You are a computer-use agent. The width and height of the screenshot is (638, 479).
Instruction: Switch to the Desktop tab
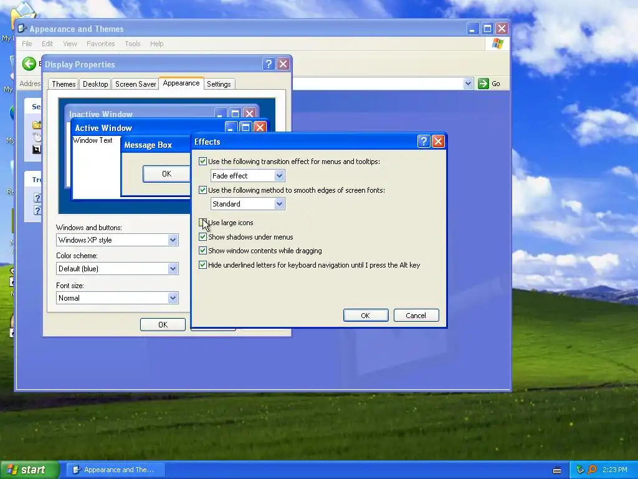pyautogui.click(x=95, y=84)
